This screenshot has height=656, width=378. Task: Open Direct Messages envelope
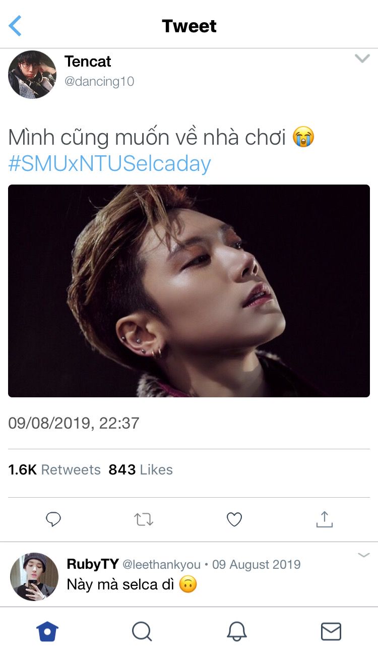(331, 631)
